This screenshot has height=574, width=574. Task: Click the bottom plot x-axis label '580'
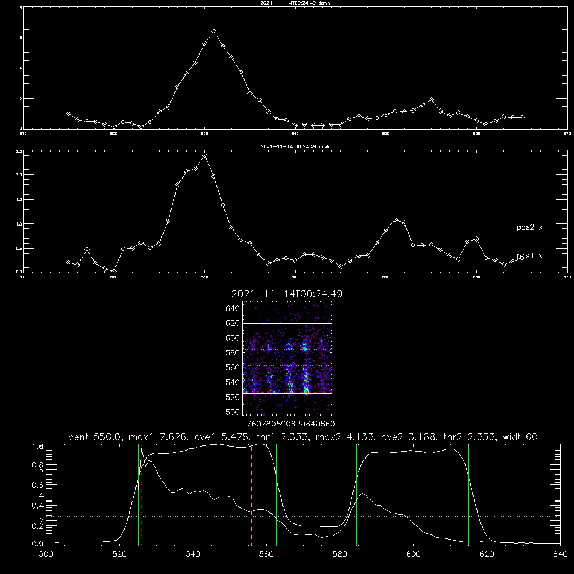point(340,554)
